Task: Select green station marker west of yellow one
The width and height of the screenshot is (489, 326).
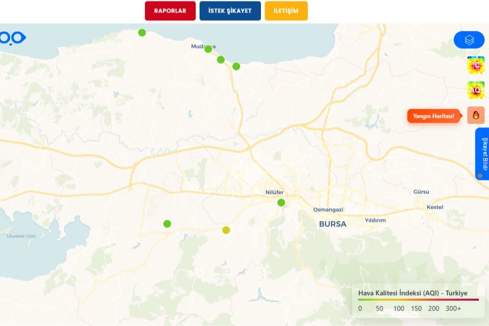Action: coord(167,224)
